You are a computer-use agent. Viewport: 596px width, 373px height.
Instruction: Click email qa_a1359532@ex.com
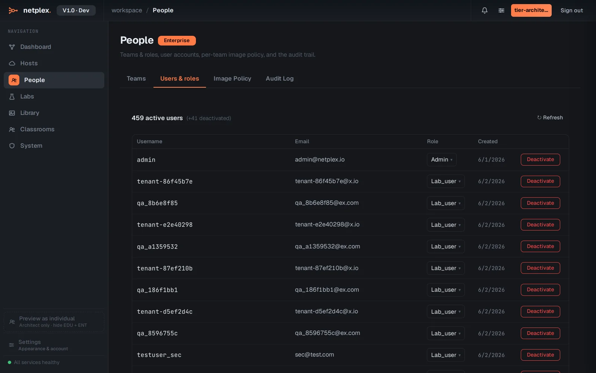pos(327,247)
